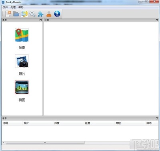Click the scrollbar left arrow in info table
Viewport: 160px width, 151px height.
click(x=4, y=143)
